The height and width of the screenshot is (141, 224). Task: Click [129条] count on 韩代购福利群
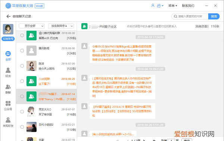(71, 38)
